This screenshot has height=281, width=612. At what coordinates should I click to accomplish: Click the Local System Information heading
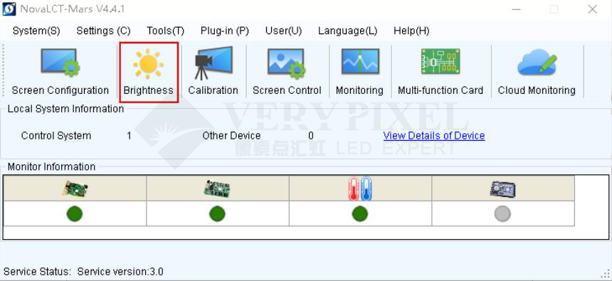coord(65,109)
